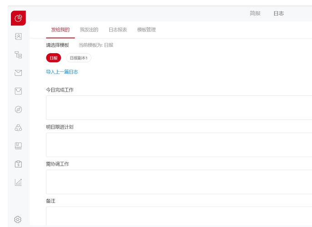The width and height of the screenshot is (312, 227).
Task: Open the organization tree icon in sidebar
Action: (x=18, y=55)
